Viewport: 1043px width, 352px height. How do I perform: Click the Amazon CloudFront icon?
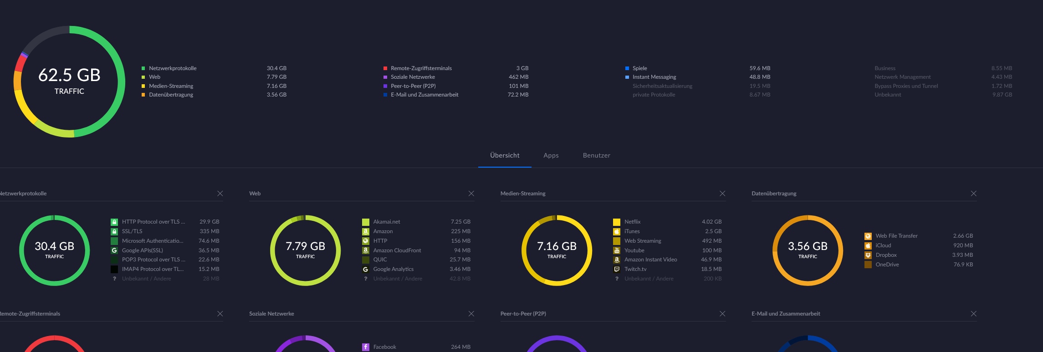365,250
